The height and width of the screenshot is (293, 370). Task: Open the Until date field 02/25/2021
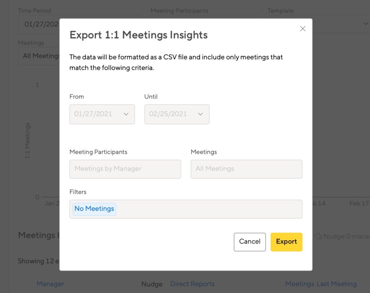(177, 114)
